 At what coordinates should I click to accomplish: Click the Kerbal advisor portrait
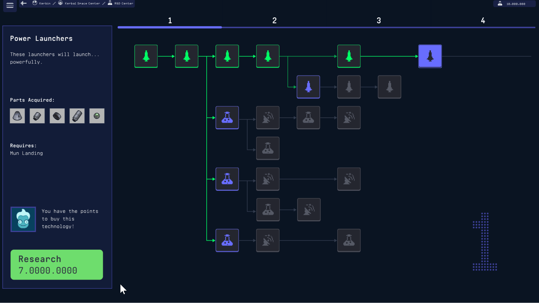point(23,219)
